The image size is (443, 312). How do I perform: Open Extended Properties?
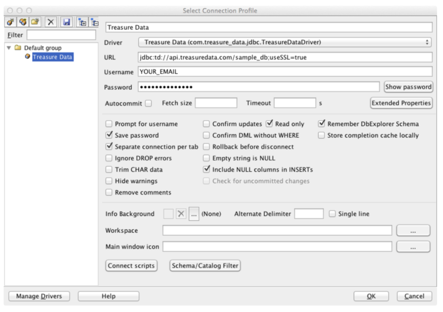pyautogui.click(x=401, y=103)
